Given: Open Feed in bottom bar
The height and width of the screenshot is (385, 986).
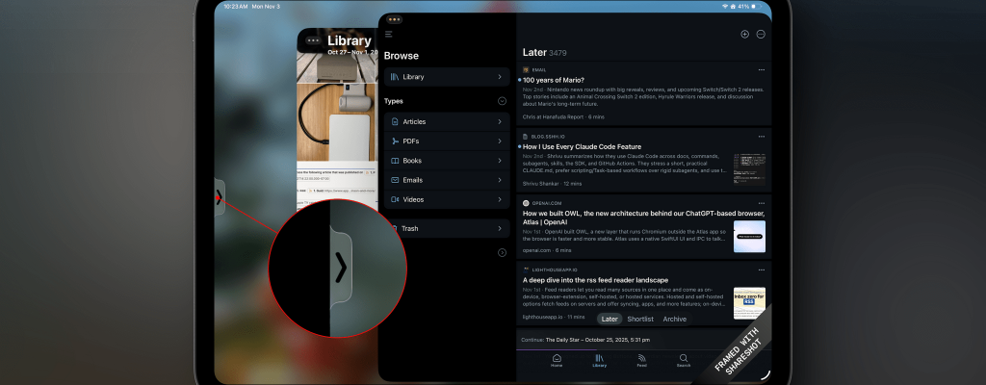Looking at the screenshot, I should click(641, 360).
